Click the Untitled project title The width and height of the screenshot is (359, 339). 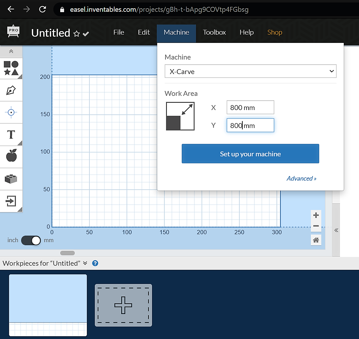tap(51, 33)
